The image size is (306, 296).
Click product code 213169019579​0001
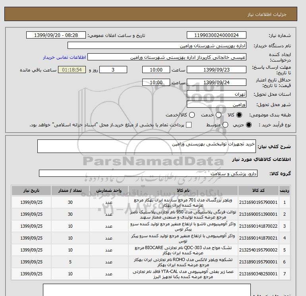(258, 202)
